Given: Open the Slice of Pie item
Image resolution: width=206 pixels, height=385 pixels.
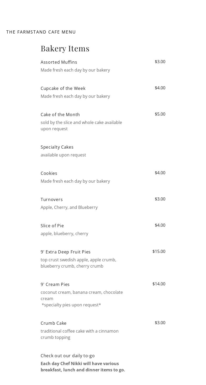Looking at the screenshot, I should [x=52, y=226].
